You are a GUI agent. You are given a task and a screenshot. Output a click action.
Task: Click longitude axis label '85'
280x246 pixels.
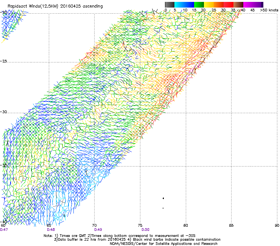(x=231, y=226)
